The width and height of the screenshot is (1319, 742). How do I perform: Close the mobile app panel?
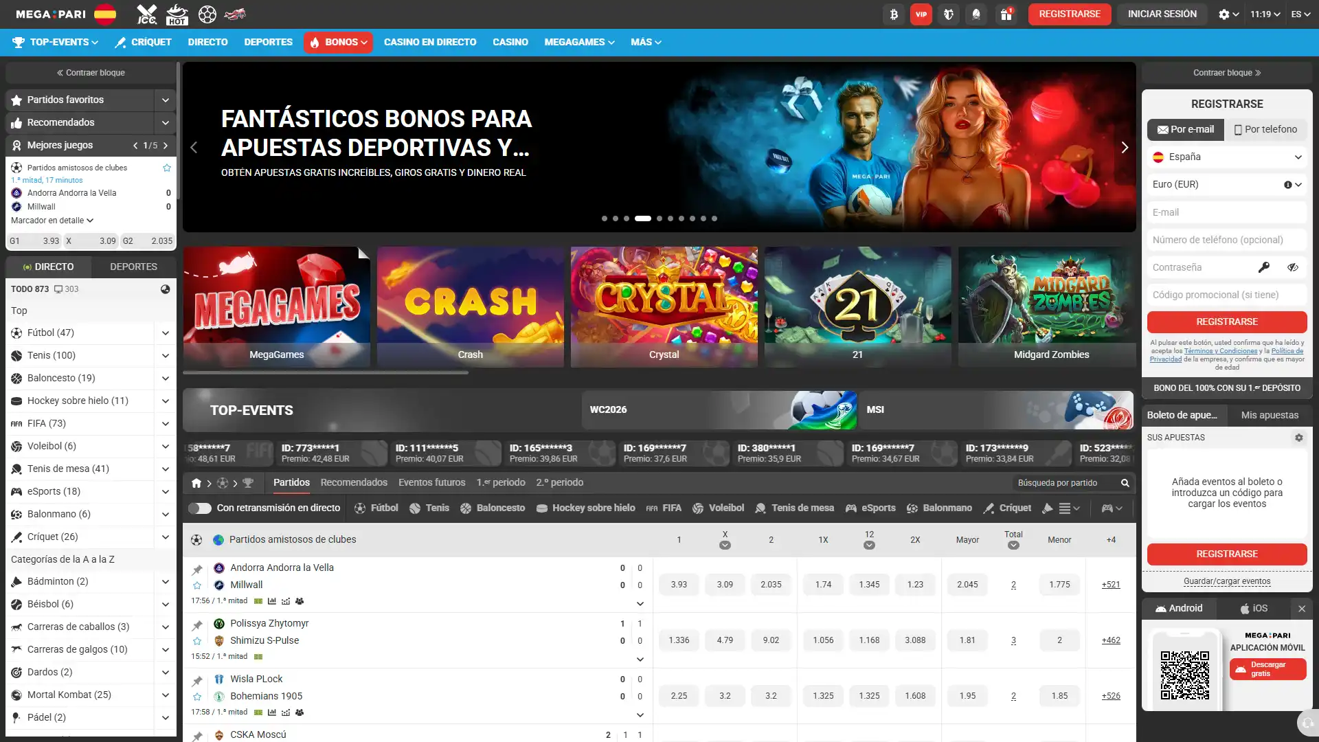click(1302, 609)
